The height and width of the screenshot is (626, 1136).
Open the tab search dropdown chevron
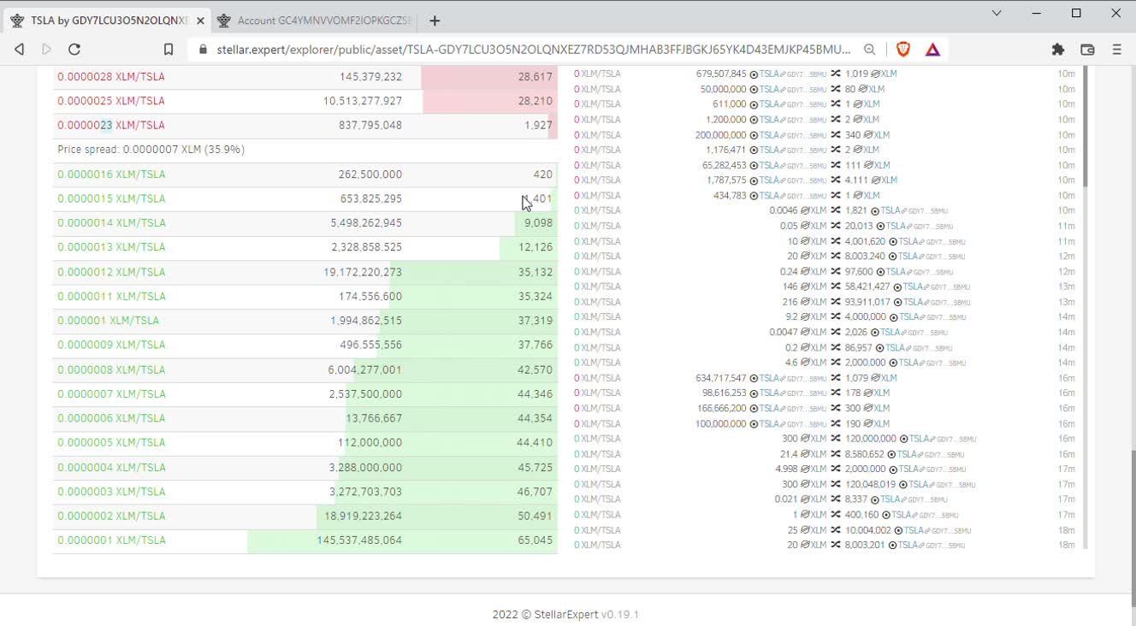pos(997,13)
